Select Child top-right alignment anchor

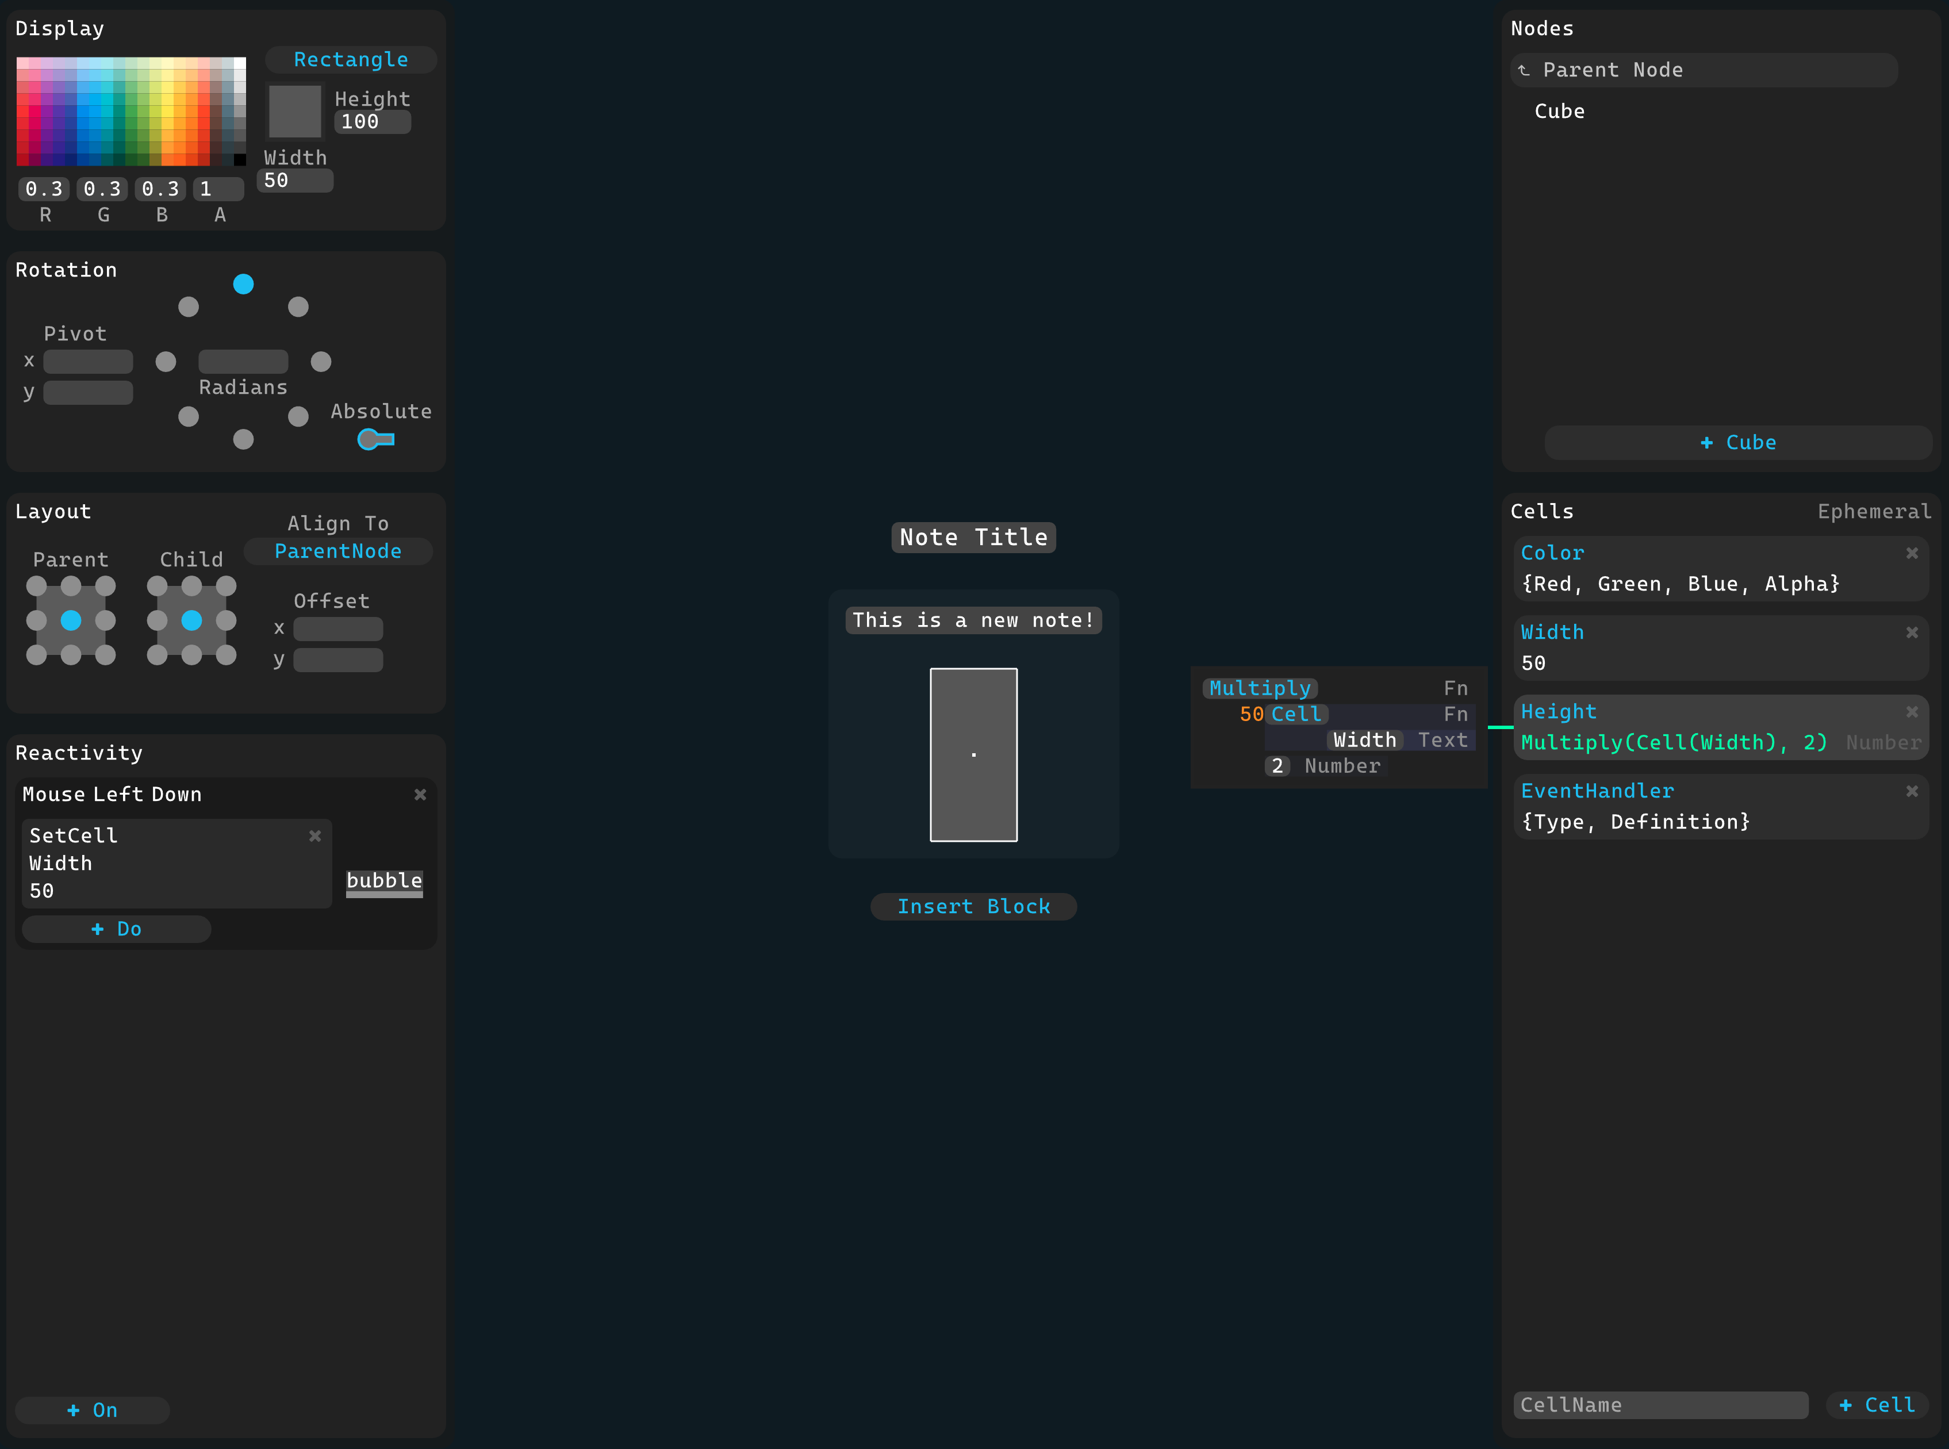pyautogui.click(x=226, y=586)
